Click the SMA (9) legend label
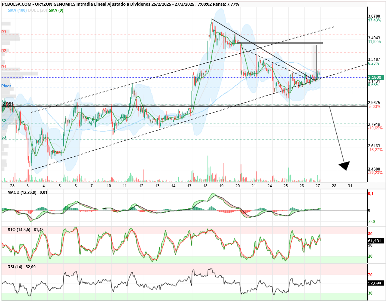Viewport: 387px width, 302px height. [56, 10]
